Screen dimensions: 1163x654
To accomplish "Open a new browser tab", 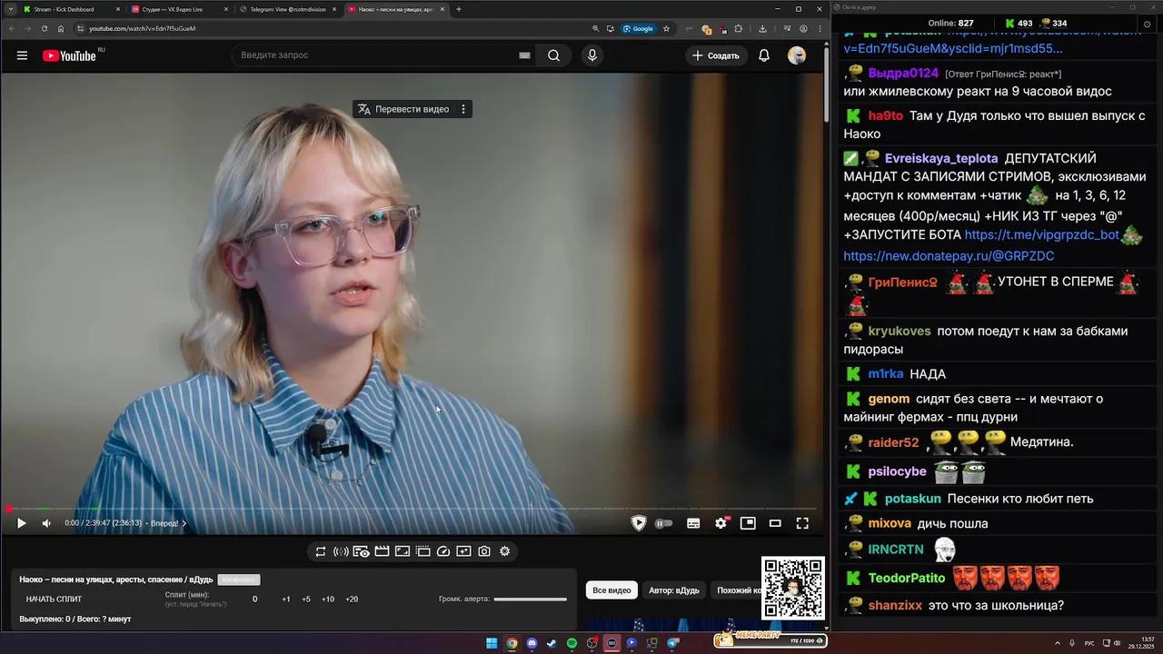I will (x=459, y=9).
